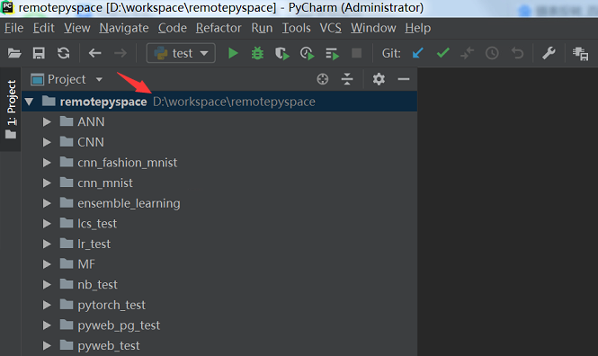Screen dimensions: 598x356
Task: Expand the nb_test folder arrow
Action: [47, 285]
